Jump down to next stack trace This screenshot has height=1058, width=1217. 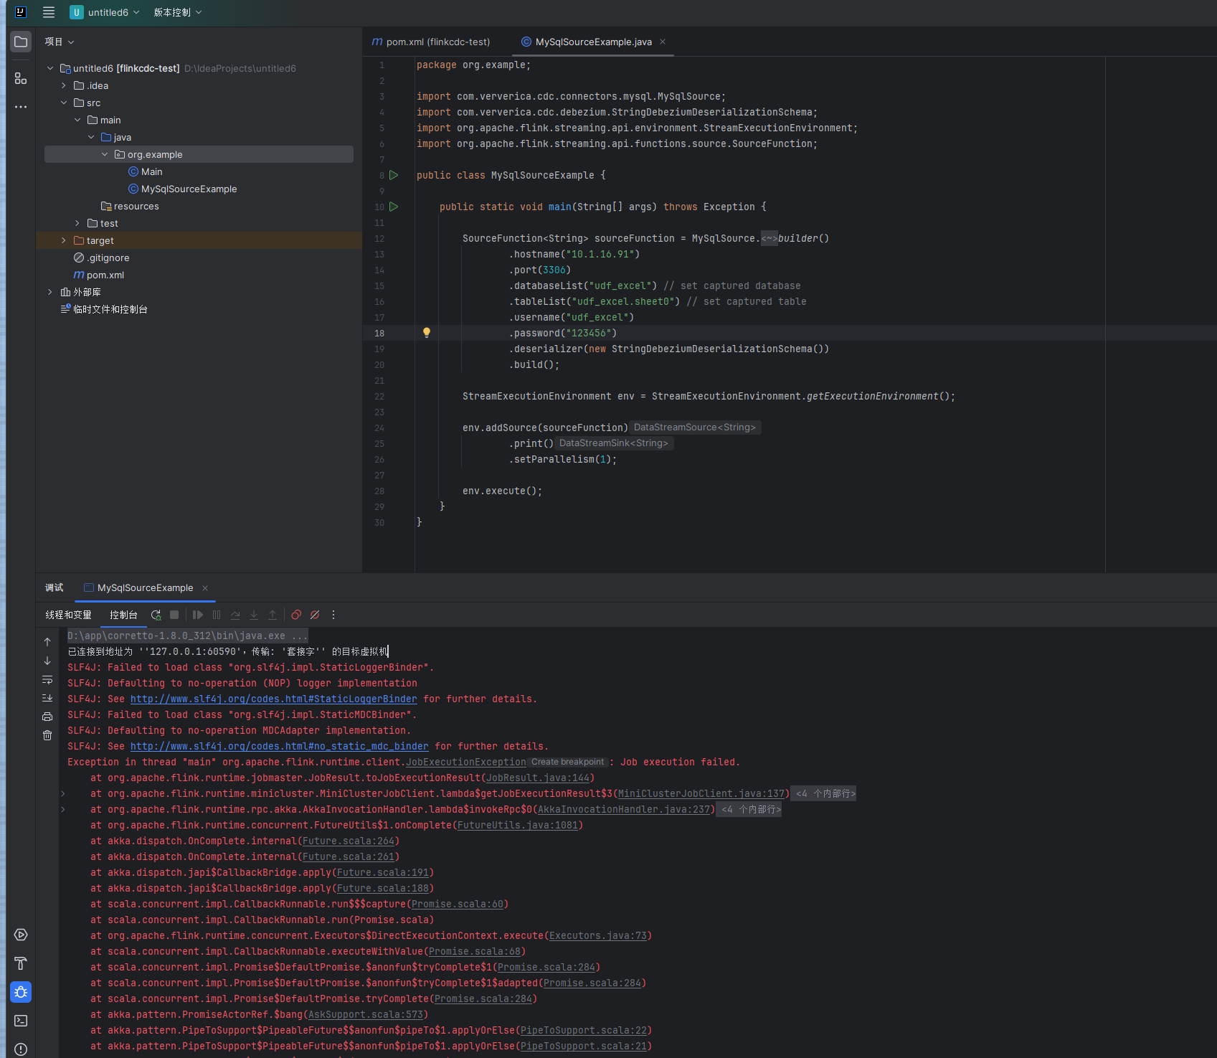point(47,661)
